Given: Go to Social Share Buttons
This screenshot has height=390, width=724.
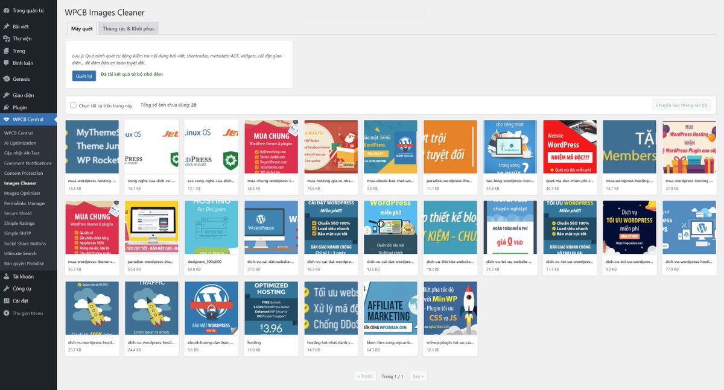Looking at the screenshot, I should (x=25, y=244).
